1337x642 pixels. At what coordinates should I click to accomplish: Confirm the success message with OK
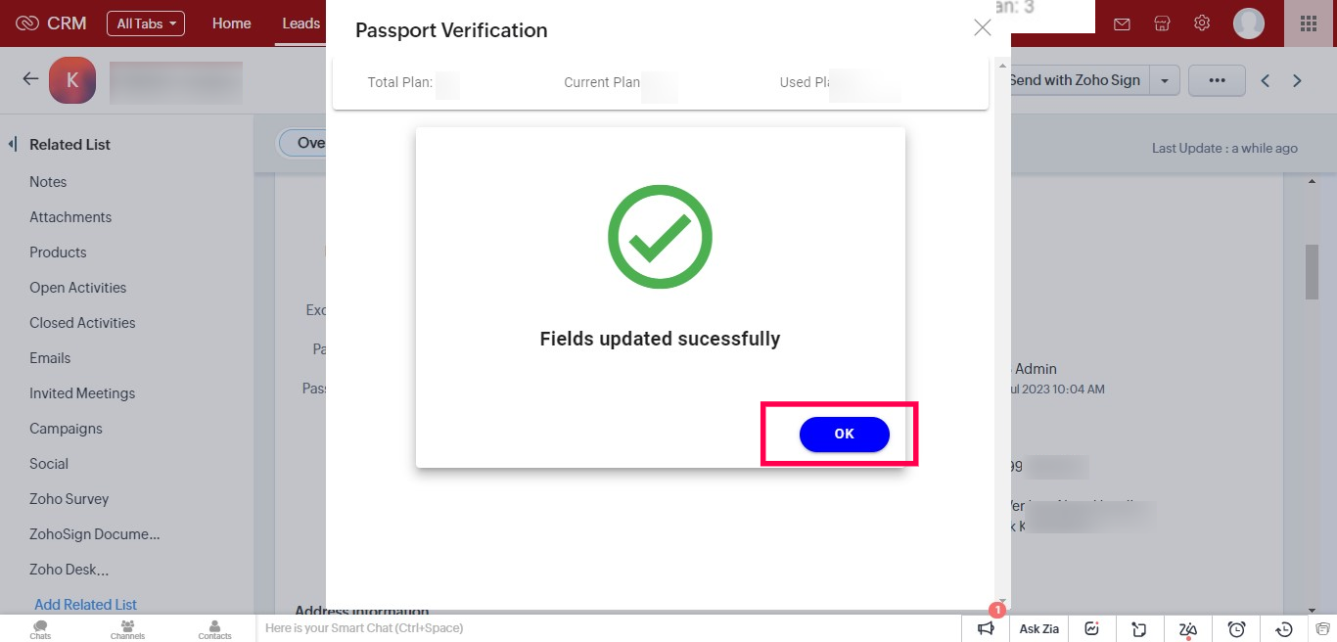844,434
